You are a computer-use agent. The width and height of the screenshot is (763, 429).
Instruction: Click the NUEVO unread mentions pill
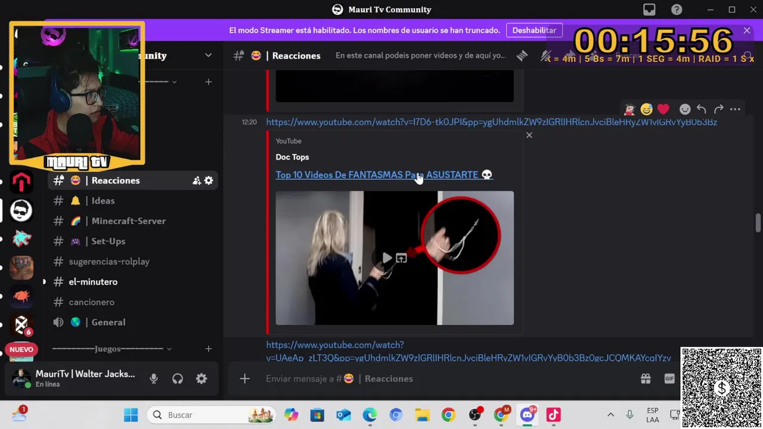21,350
